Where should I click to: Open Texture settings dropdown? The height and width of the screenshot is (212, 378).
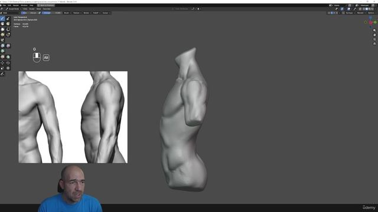[x=77, y=13]
